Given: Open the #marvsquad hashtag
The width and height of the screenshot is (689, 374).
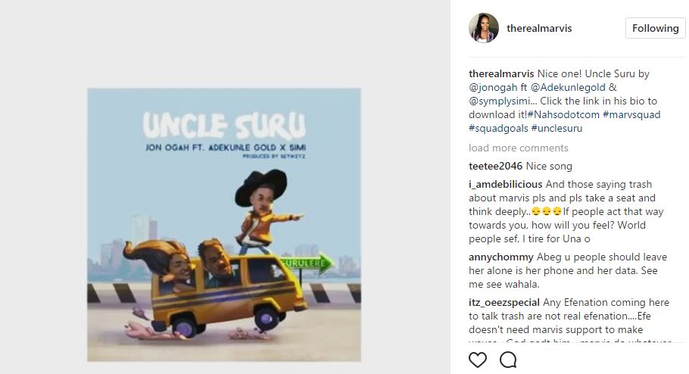Looking at the screenshot, I should click(x=631, y=115).
